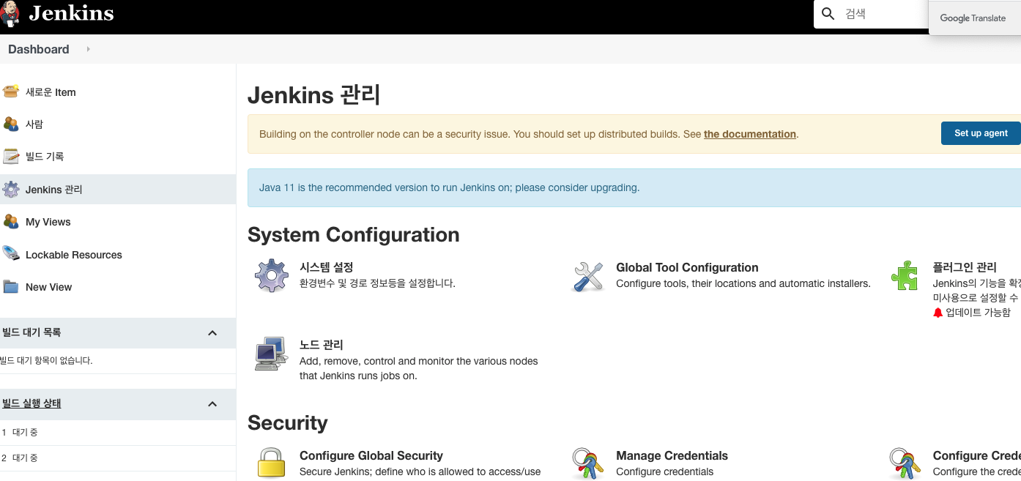This screenshot has width=1021, height=481.
Task: Collapse the 빌드 실행 상태 panel
Action: [212, 404]
